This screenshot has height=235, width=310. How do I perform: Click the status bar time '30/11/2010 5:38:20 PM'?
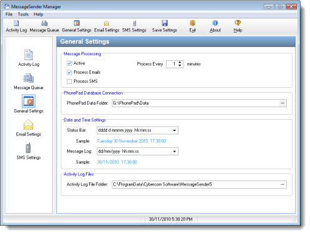tap(170, 219)
